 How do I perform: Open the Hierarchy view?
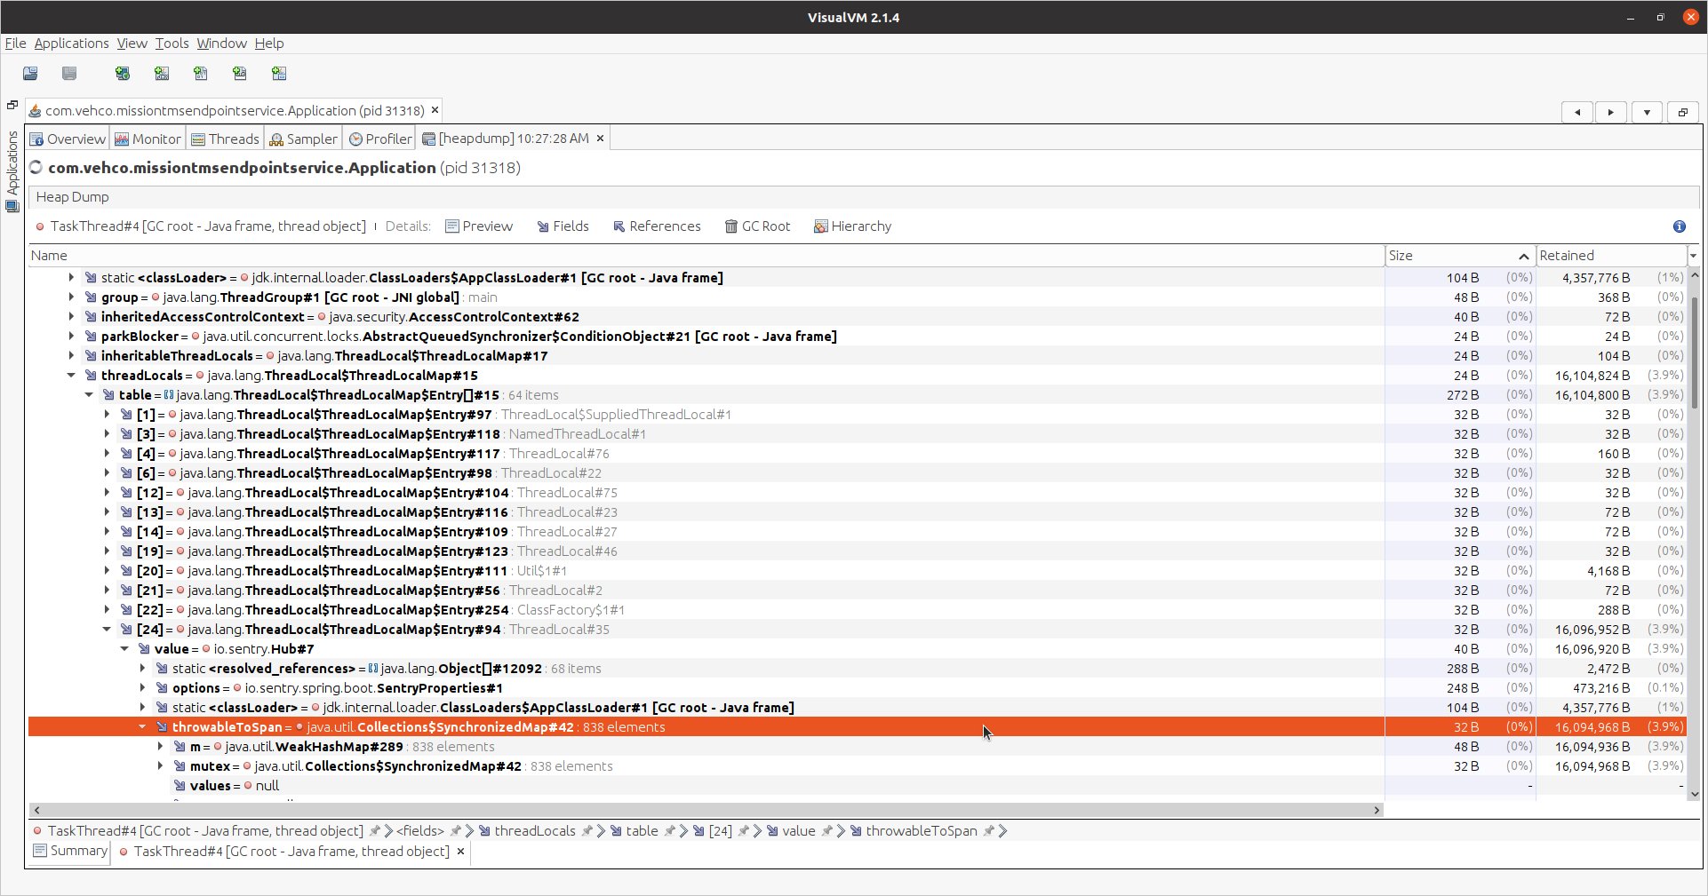[x=851, y=226]
